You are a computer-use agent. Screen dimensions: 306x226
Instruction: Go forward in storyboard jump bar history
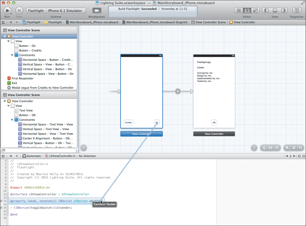click(x=17, y=22)
